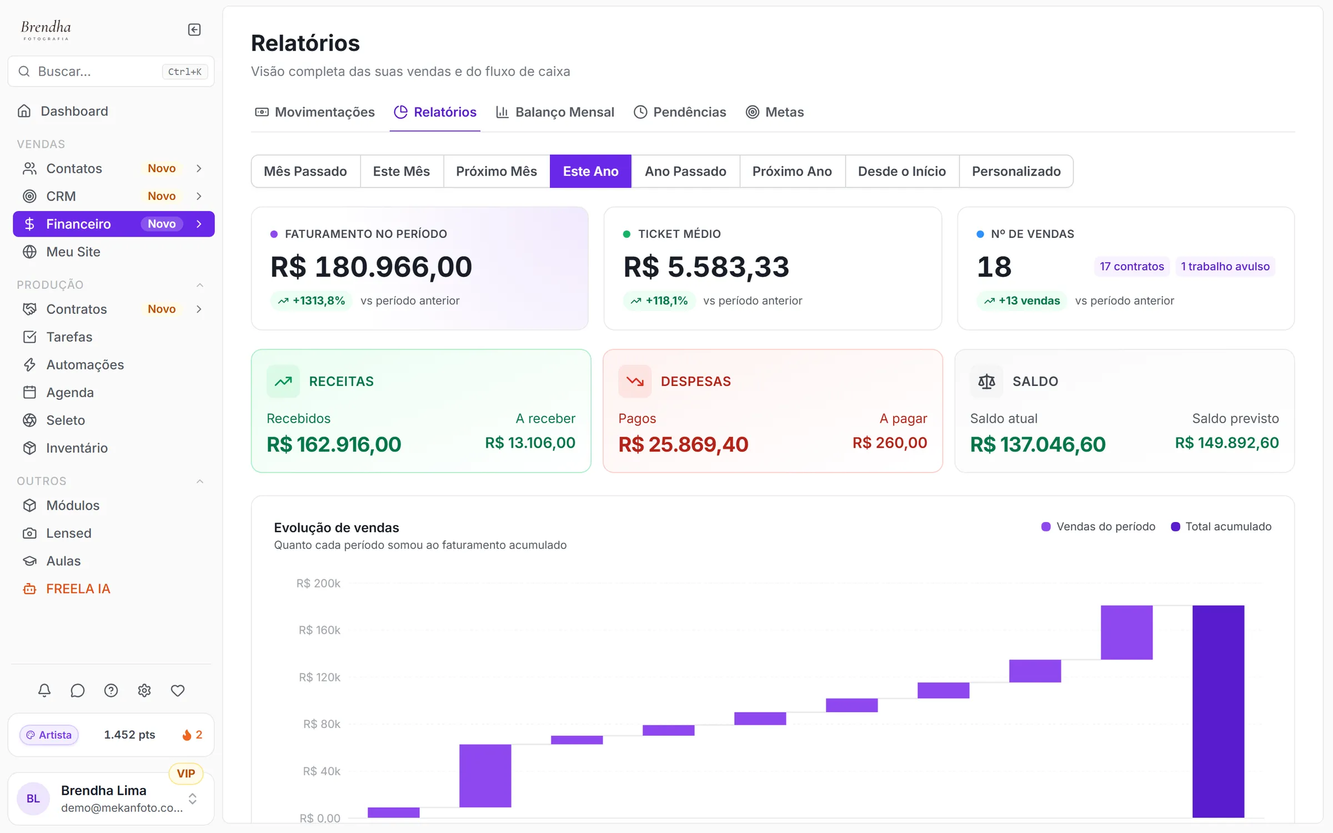Select the Este Mês period
This screenshot has width=1333, height=833.
402,171
